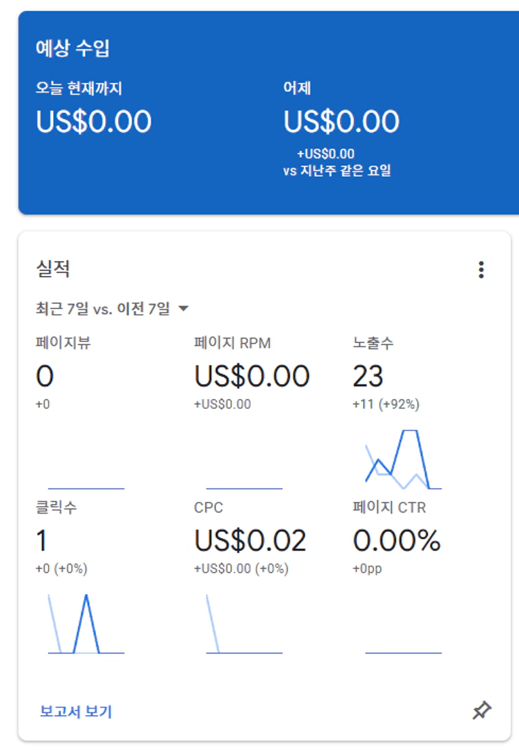This screenshot has width=519, height=752.
Task: Open the 보고서 보기 link
Action: pos(76,711)
